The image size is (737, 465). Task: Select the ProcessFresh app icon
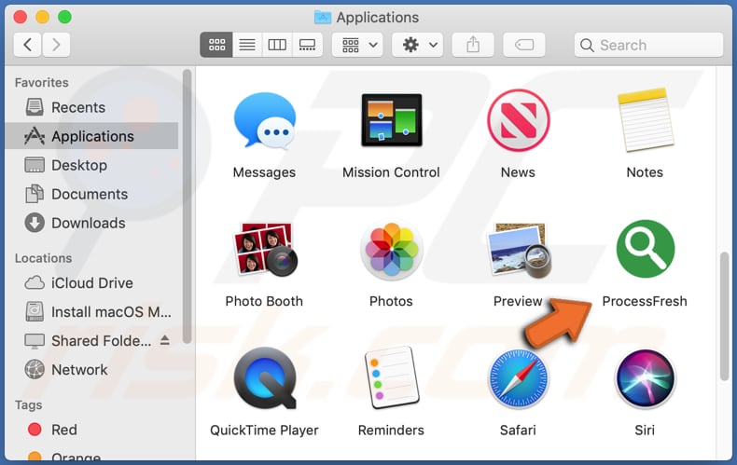point(646,249)
